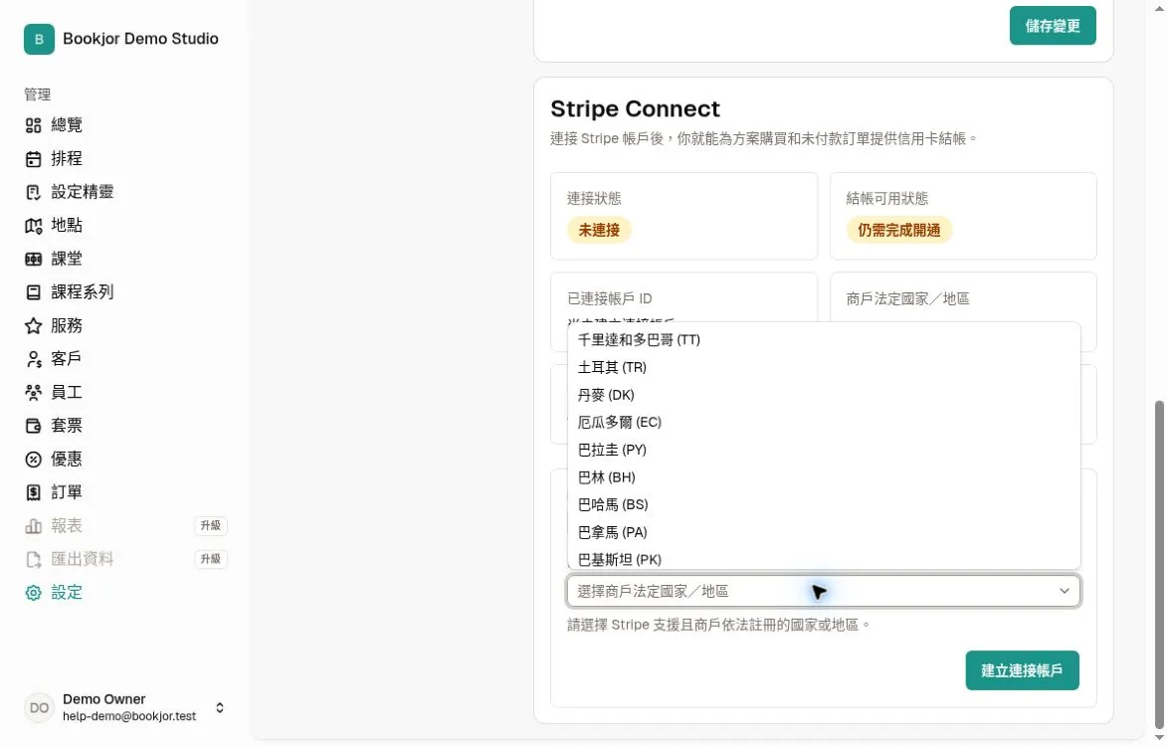Image resolution: width=1167 pixels, height=747 pixels.
Task: Click the 課程系列 book icon
Action: click(33, 292)
